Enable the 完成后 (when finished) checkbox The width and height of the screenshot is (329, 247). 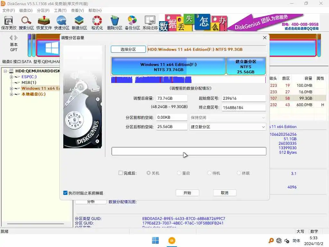121,173
